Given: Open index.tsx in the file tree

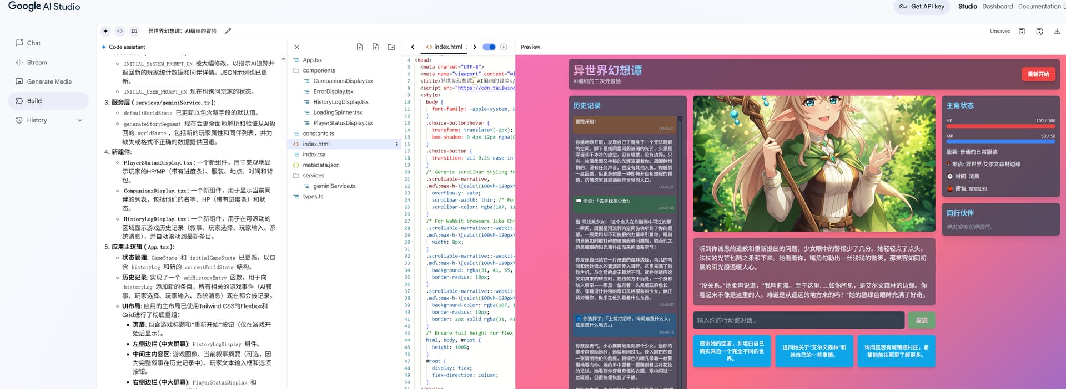Looking at the screenshot, I should pos(314,155).
